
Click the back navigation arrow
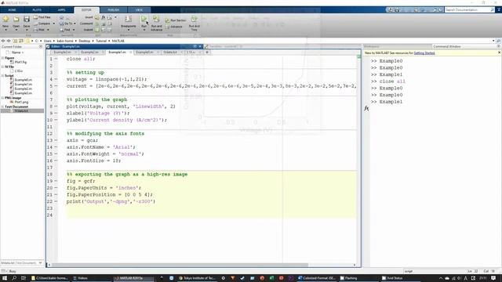click(3, 41)
